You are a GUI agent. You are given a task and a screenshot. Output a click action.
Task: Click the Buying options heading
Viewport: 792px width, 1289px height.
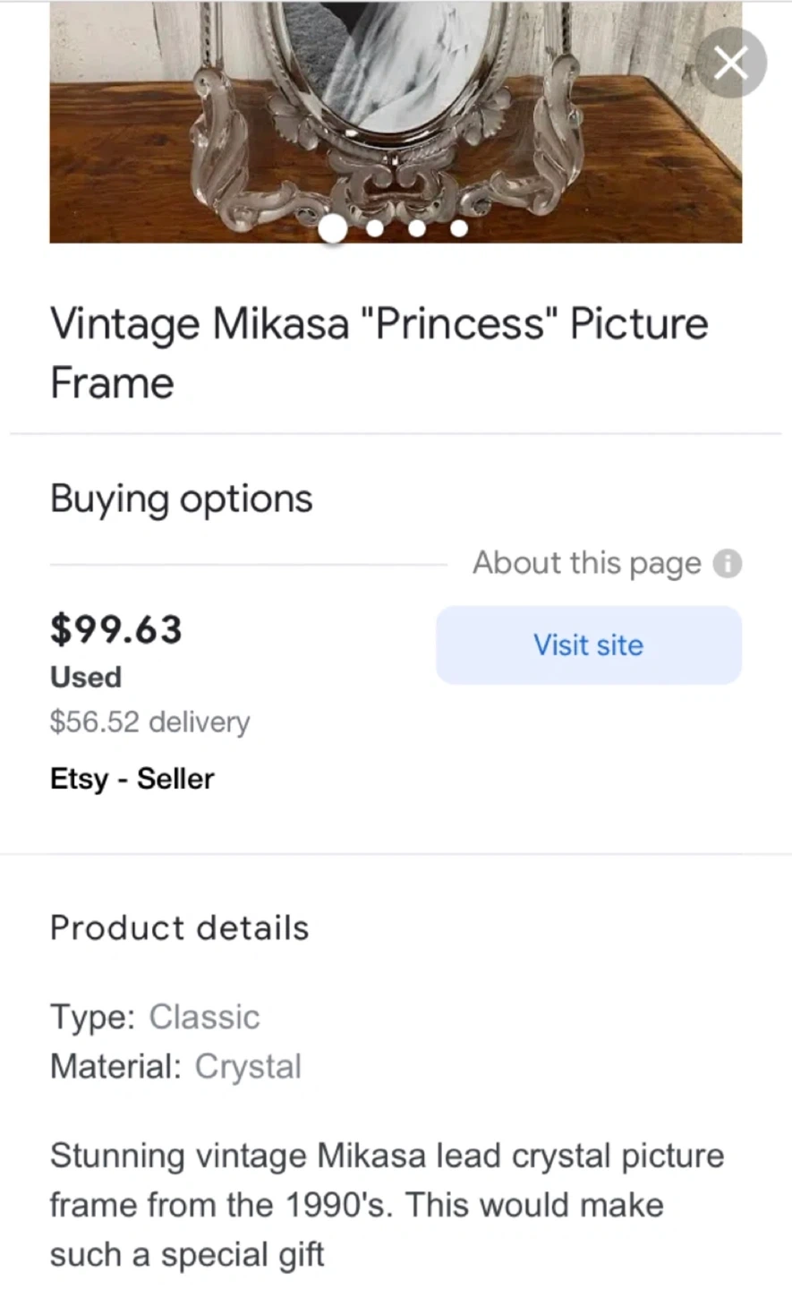click(x=182, y=499)
